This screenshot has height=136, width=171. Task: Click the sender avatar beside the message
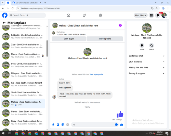54,97
